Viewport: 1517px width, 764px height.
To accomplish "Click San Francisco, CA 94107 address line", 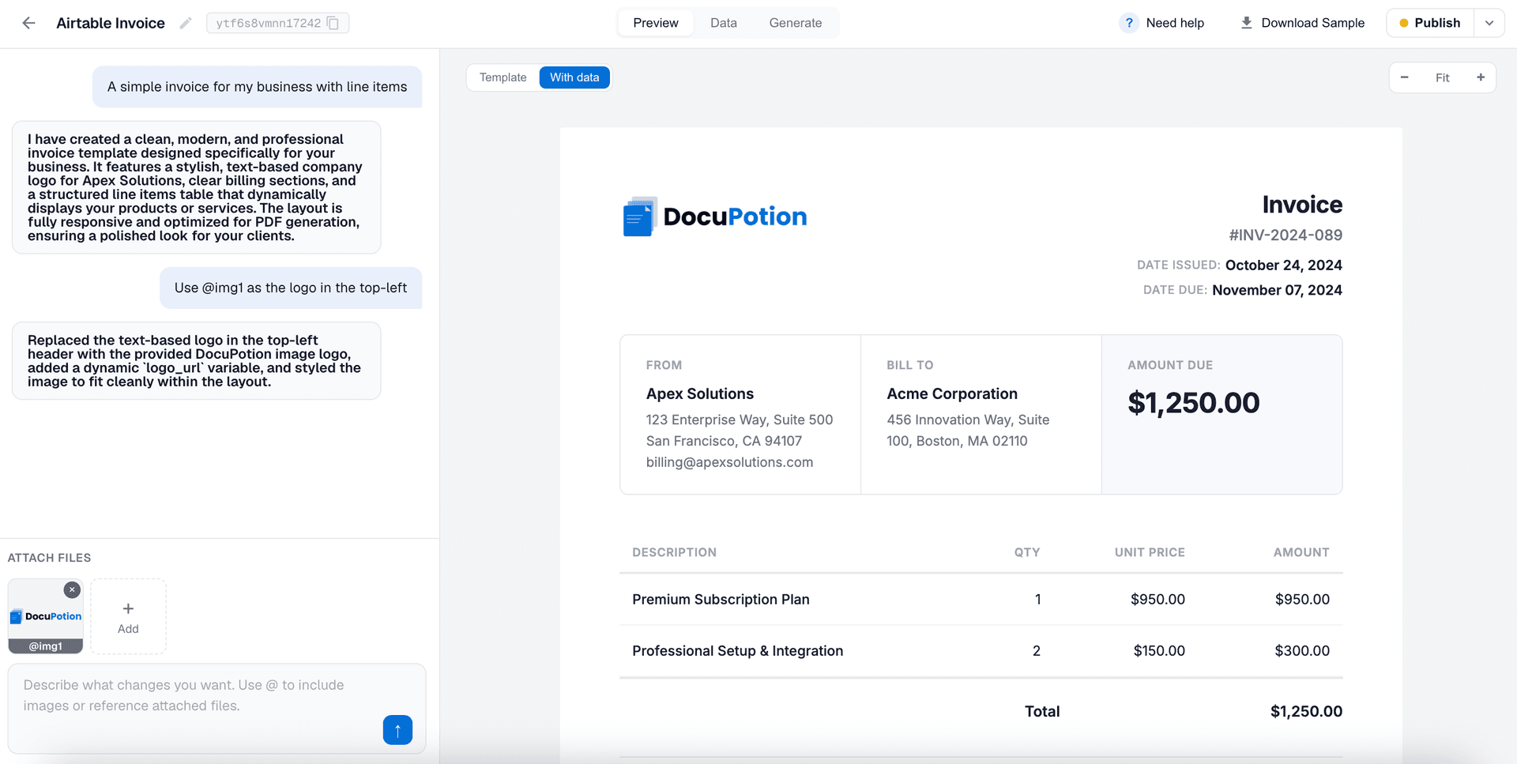I will (724, 441).
